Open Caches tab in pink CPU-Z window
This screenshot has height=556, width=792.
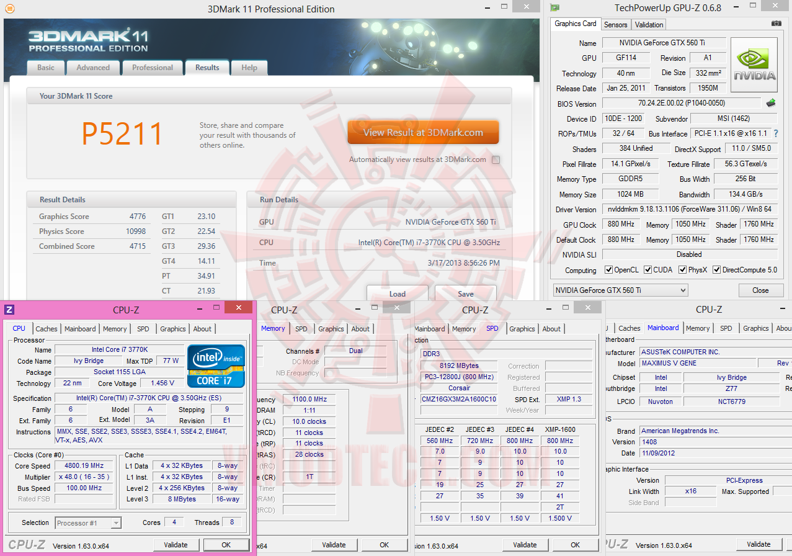47,329
